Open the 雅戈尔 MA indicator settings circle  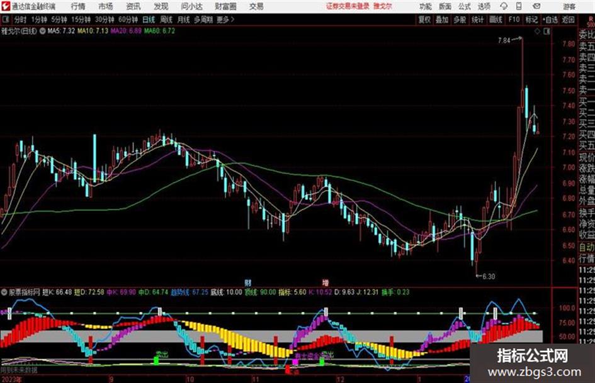[43, 31]
